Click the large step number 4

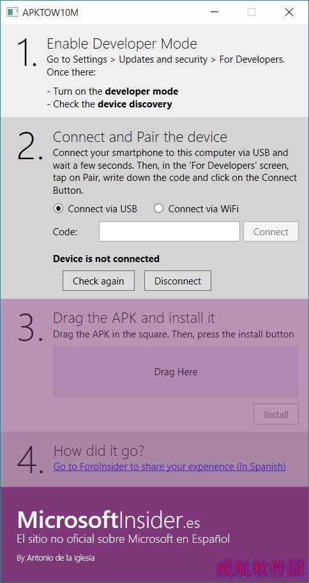coord(30,460)
